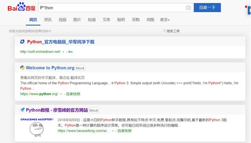This screenshot has height=143, width=251.
Task: Click the Challenge Accepted meme thumbnail
Action: click(37, 127)
